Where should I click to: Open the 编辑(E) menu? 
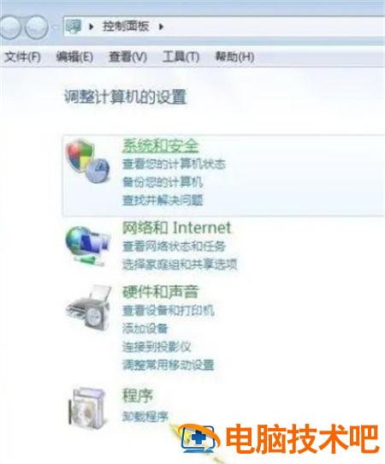point(74,57)
